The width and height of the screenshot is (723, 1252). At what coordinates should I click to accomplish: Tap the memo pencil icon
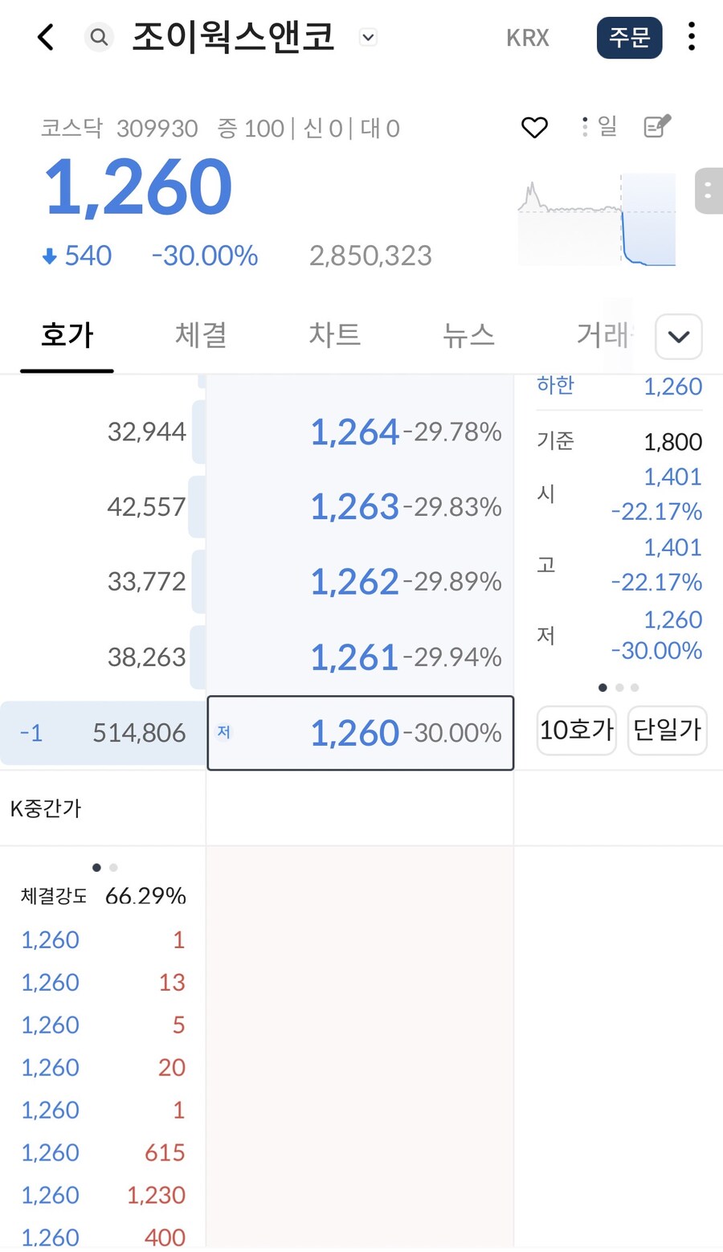pyautogui.click(x=656, y=126)
